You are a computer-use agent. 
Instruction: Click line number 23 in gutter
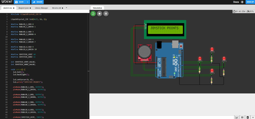click(x=6, y=69)
